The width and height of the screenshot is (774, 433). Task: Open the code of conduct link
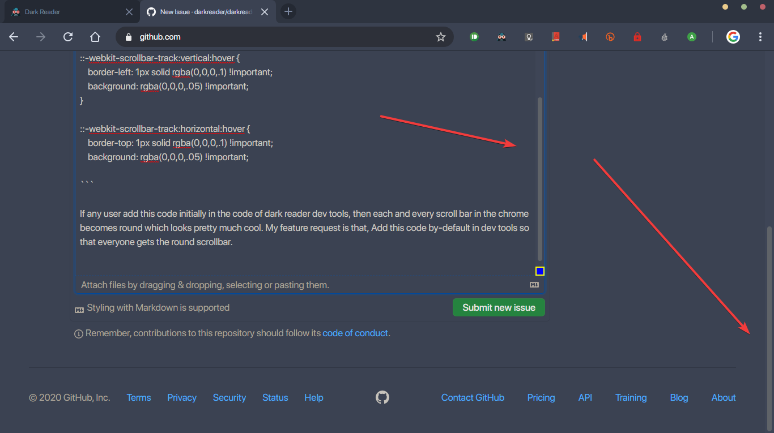355,333
